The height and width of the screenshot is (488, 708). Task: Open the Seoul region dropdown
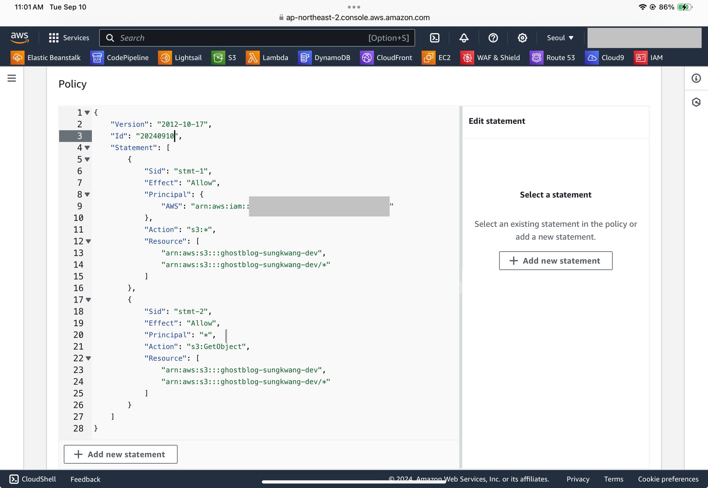pyautogui.click(x=560, y=38)
